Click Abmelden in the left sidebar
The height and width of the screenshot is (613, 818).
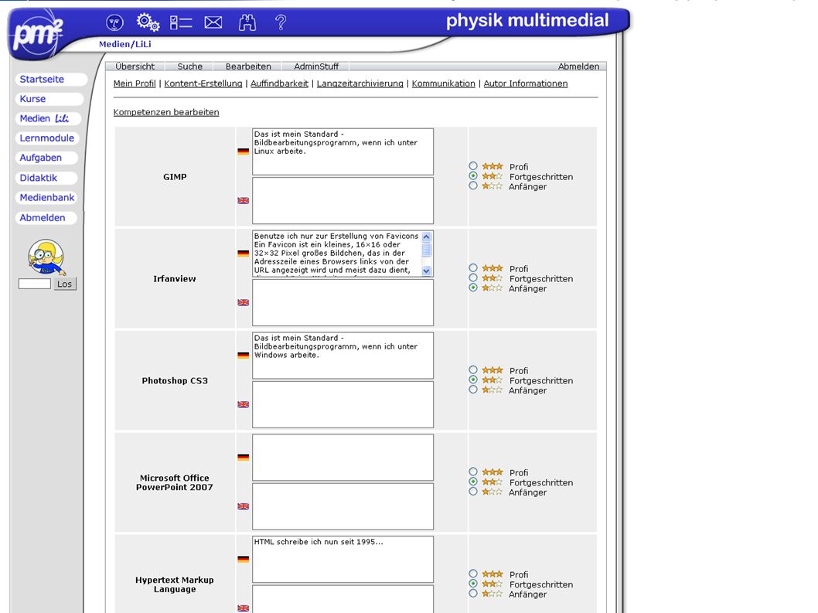(46, 217)
